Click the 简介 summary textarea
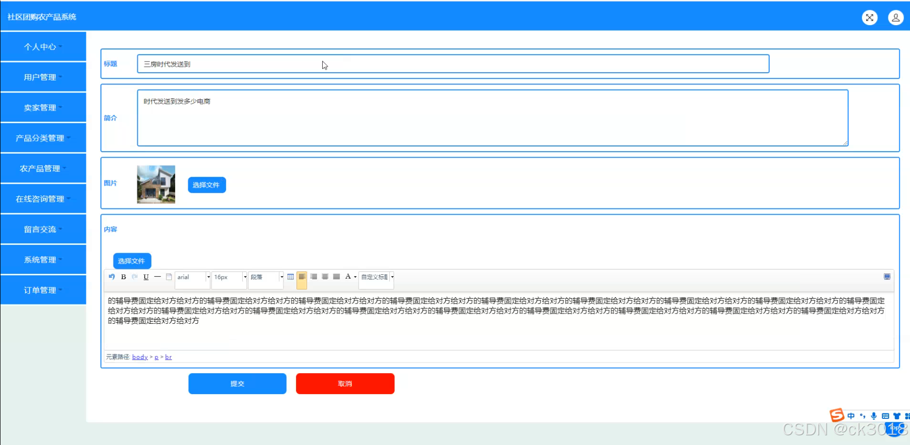The image size is (910, 445). [x=493, y=118]
